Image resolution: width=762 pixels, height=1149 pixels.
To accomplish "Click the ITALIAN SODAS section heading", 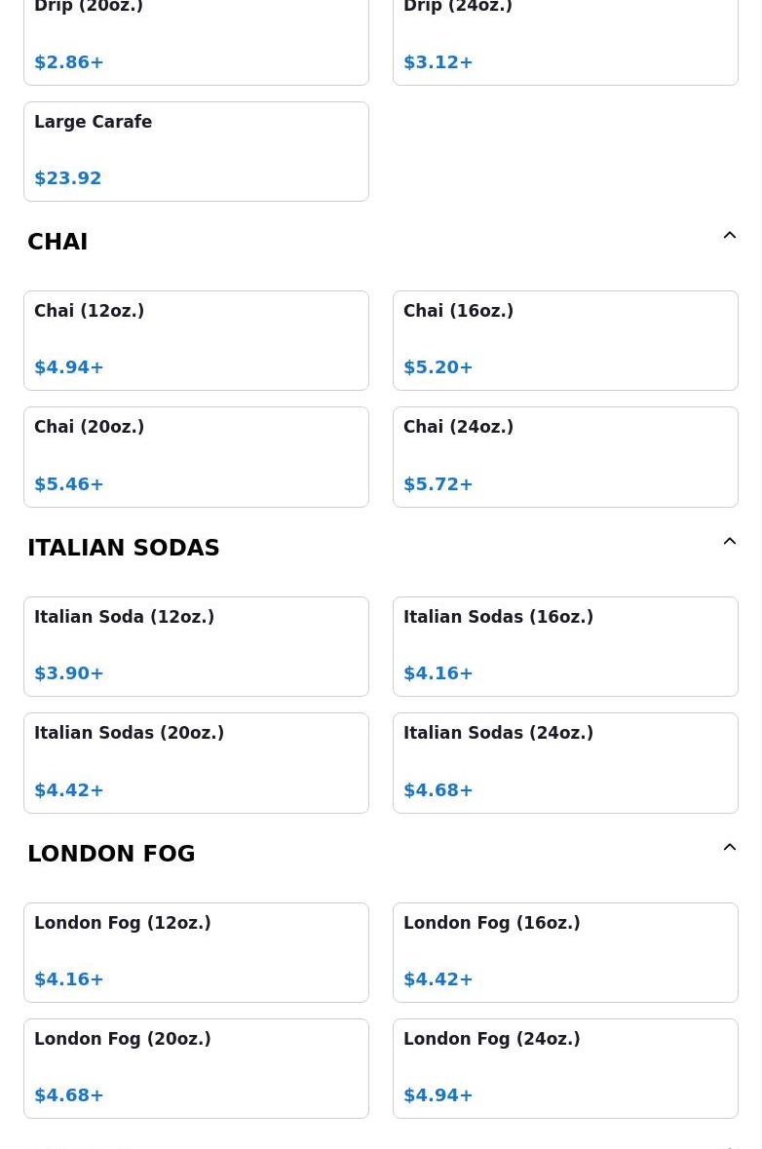I will pyautogui.click(x=124, y=548).
